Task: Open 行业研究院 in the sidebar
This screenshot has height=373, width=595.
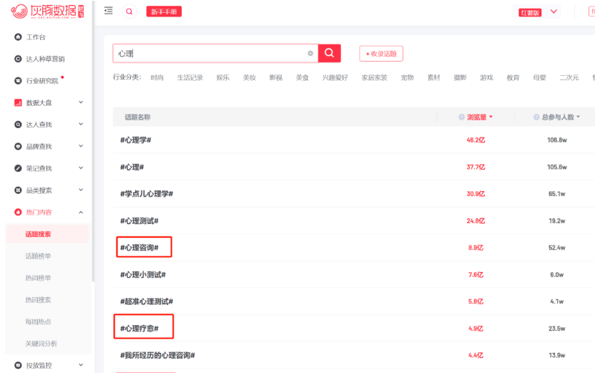Action: coord(42,80)
